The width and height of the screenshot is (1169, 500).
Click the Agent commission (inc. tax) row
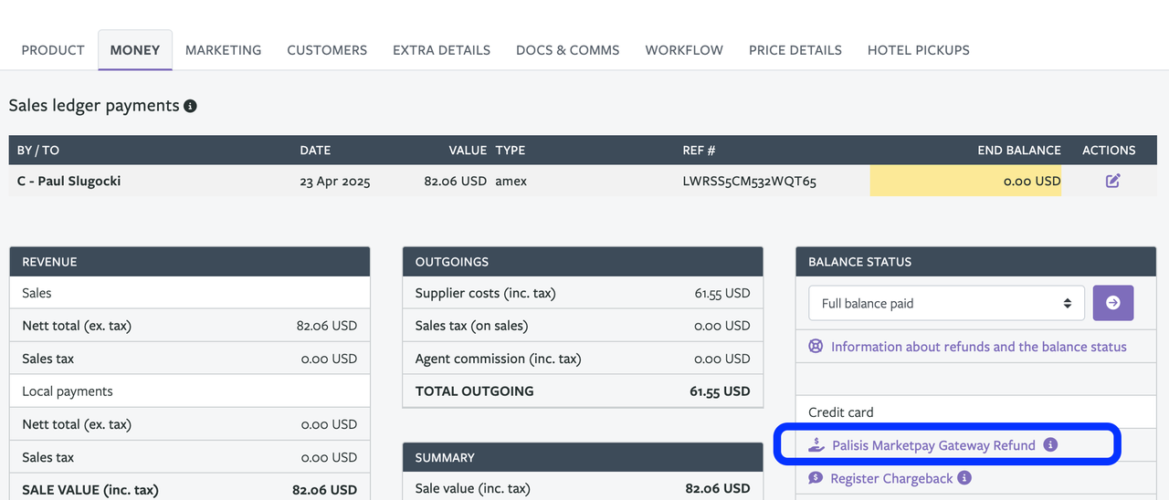click(x=583, y=359)
